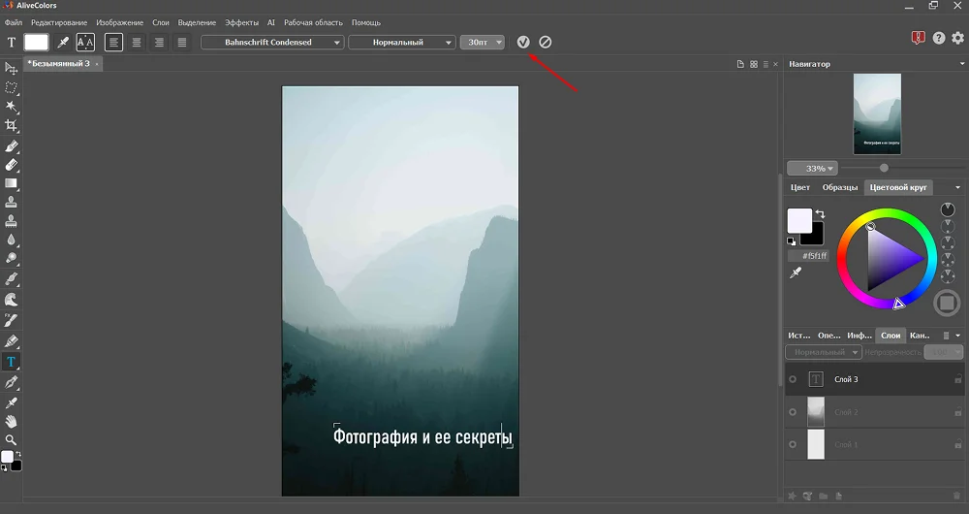Open the 30пт font size dropdown
This screenshot has width=969, height=514.
click(482, 42)
